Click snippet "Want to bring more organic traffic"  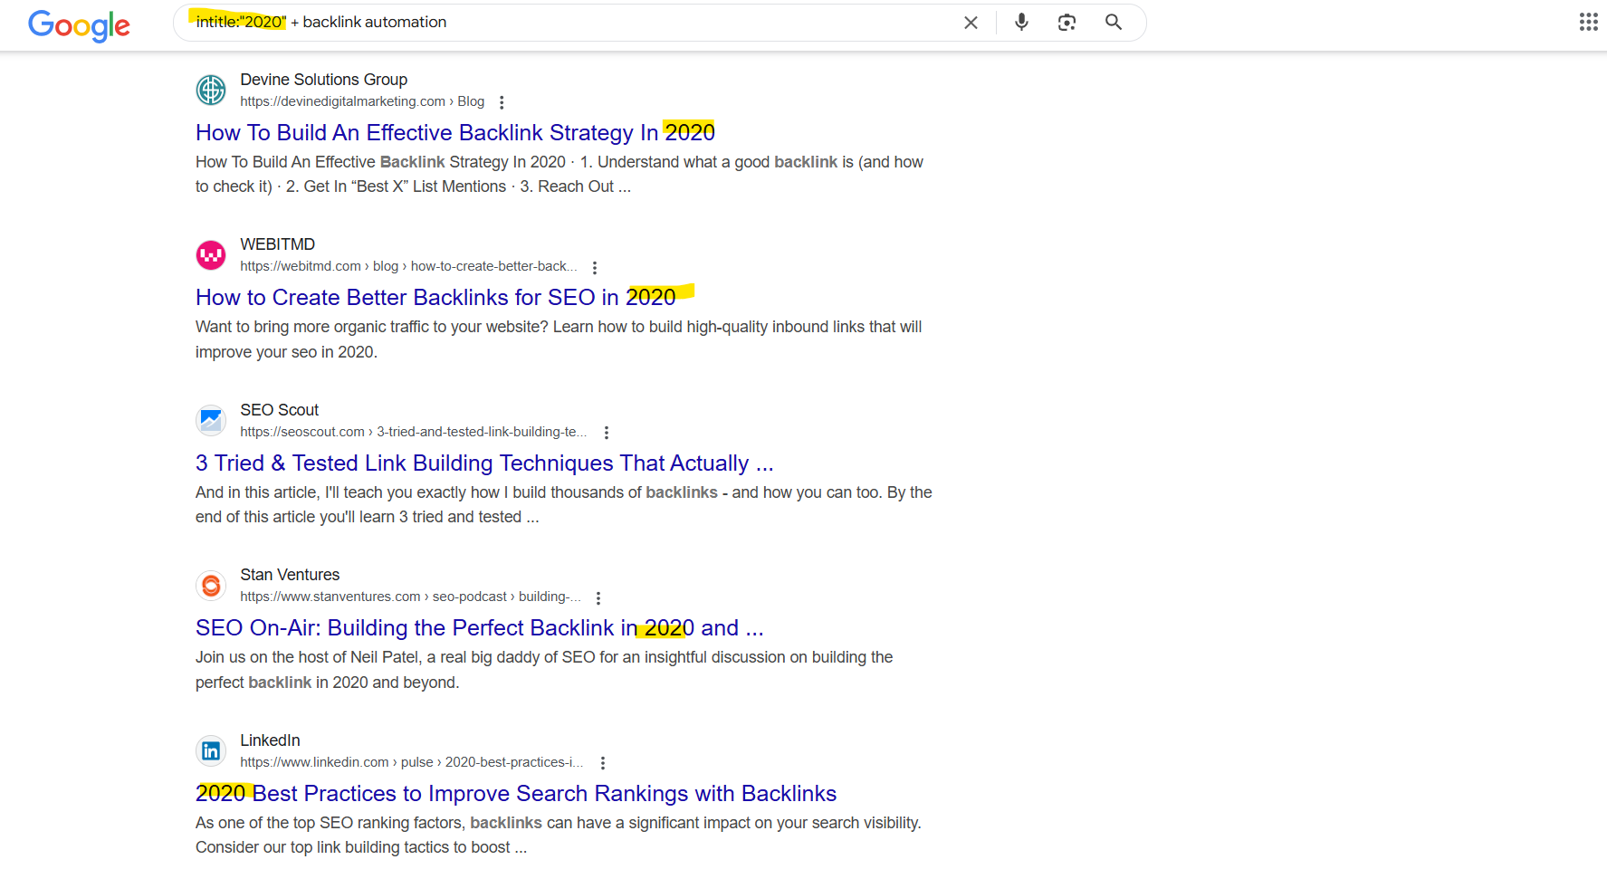[x=559, y=339]
